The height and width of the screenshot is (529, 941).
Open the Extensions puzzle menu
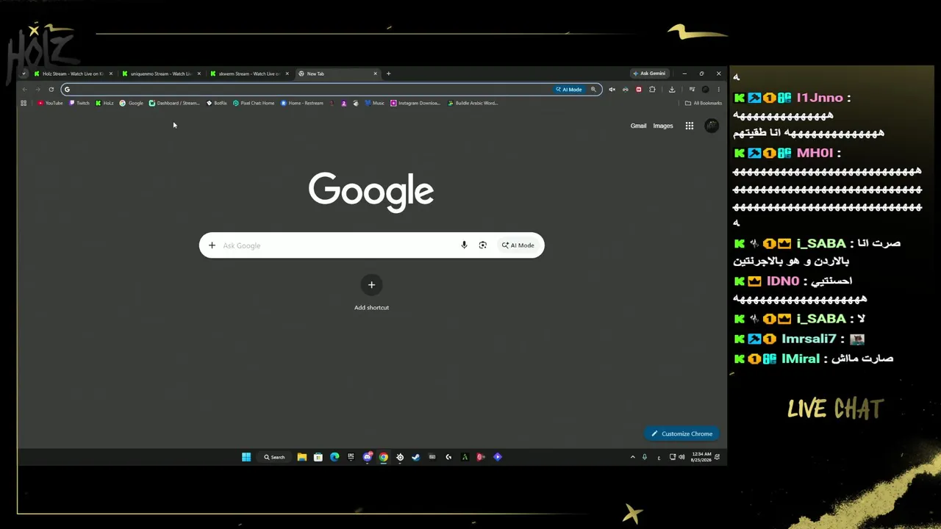(652, 90)
